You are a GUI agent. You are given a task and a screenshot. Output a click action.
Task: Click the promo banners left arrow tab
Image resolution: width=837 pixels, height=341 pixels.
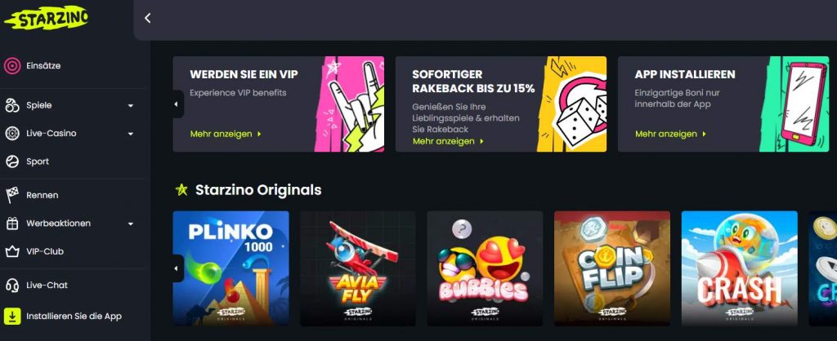(177, 104)
